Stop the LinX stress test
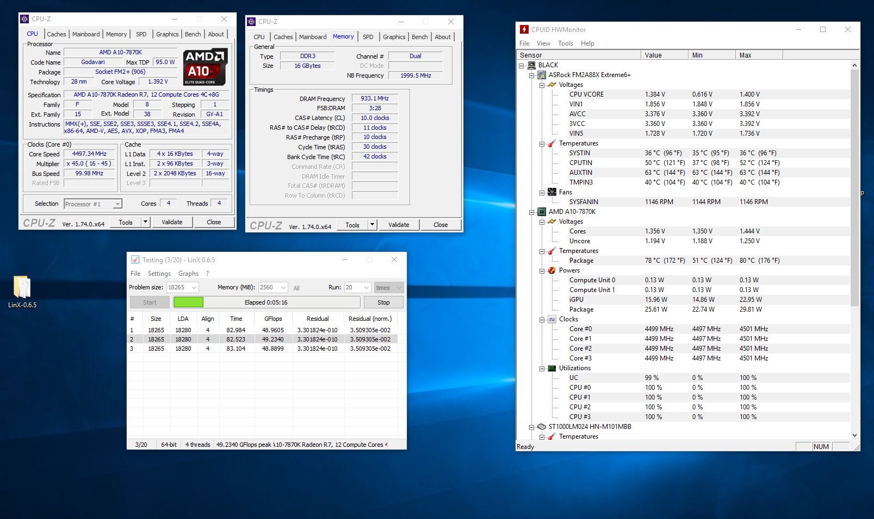Image resolution: width=874 pixels, height=519 pixels. coord(383,302)
